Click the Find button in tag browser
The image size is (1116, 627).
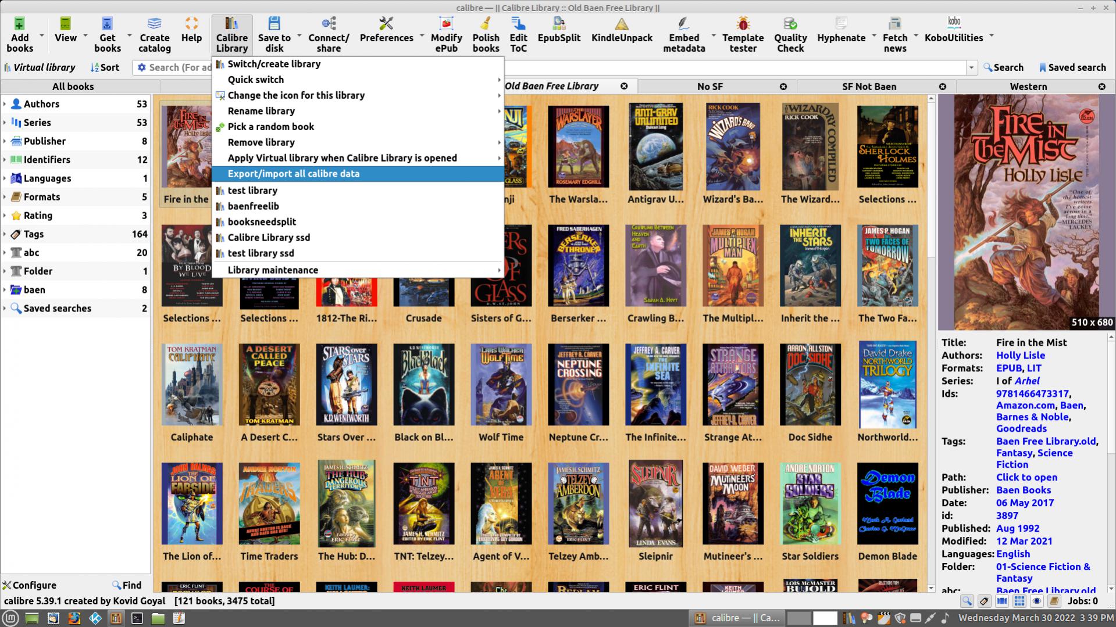pyautogui.click(x=127, y=585)
